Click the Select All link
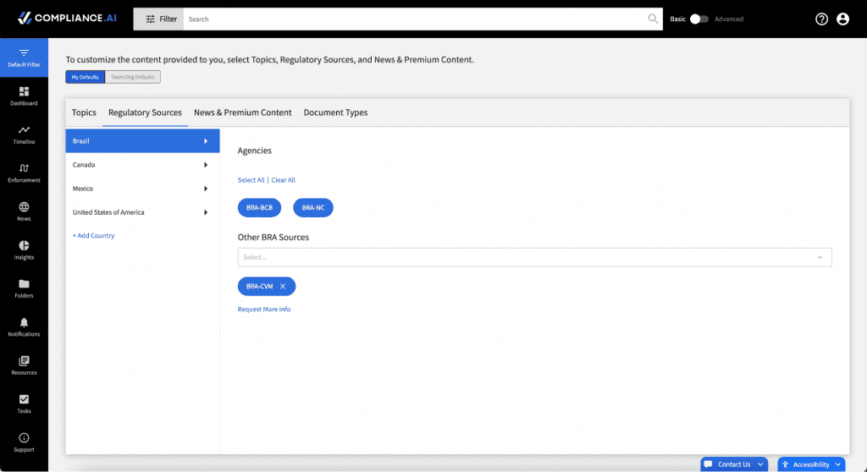The height and width of the screenshot is (472, 867). [x=251, y=180]
